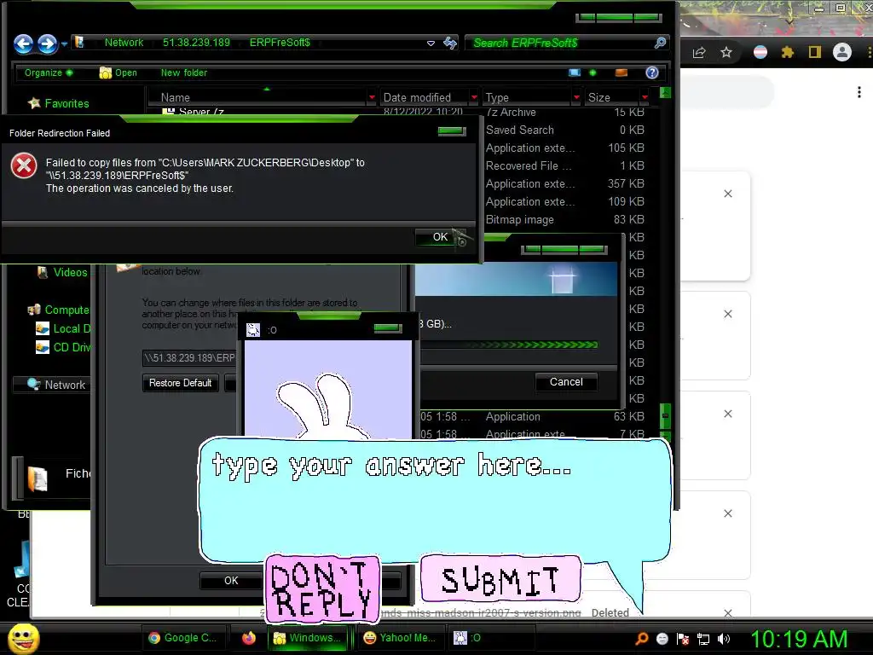Click OK in the location properties dialog
This screenshot has height=655, width=873.
pyautogui.click(x=231, y=580)
